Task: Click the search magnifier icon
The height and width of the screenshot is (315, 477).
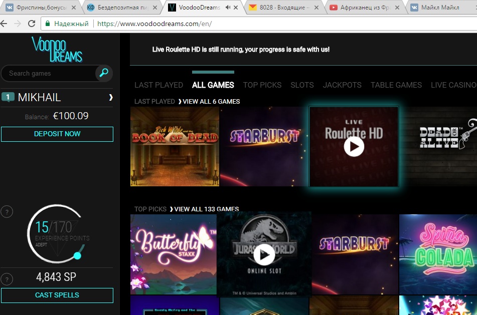Action: pyautogui.click(x=104, y=73)
